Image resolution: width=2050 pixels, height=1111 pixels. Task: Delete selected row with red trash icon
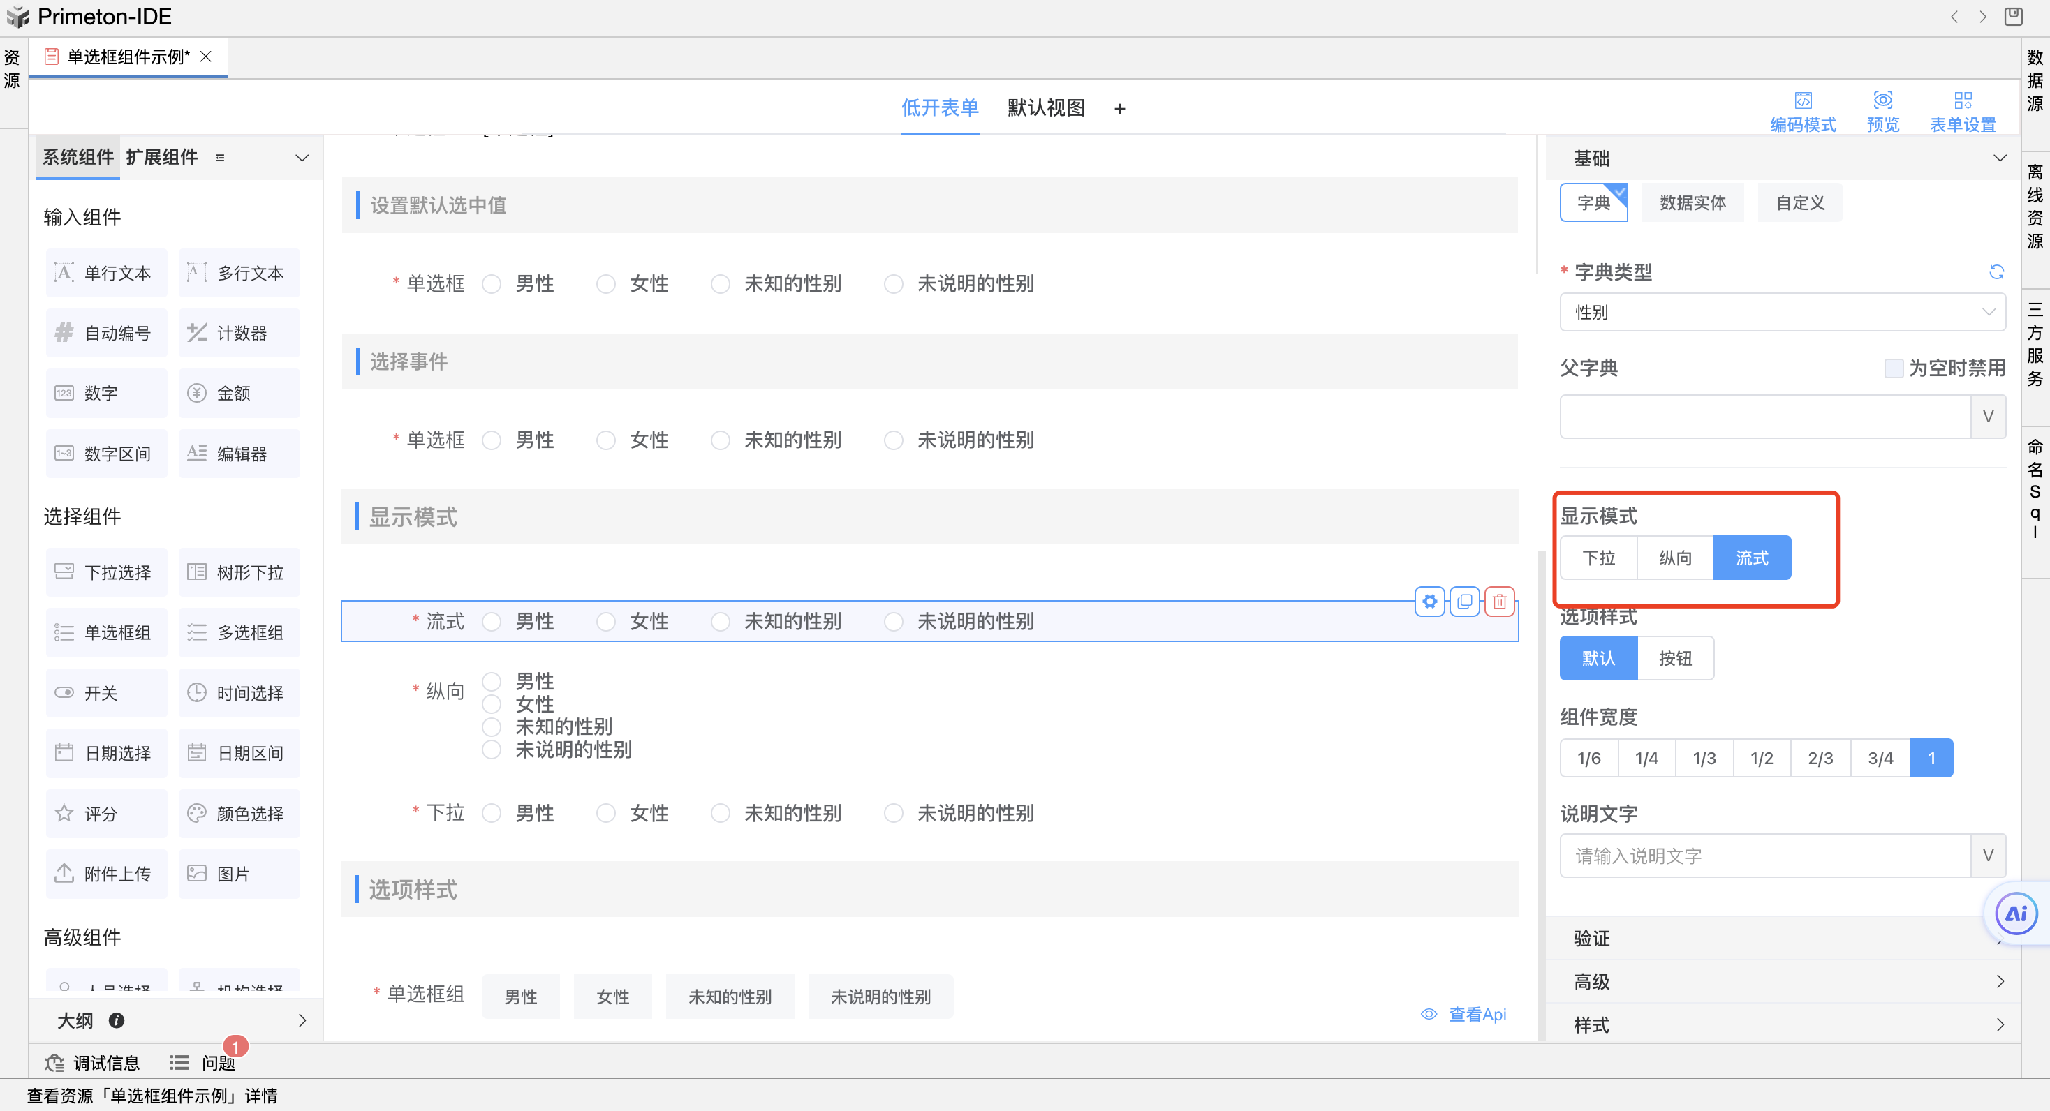1499,602
